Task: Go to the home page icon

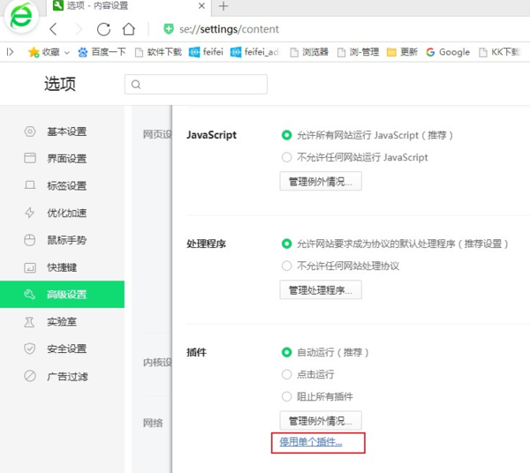Action: tap(129, 29)
